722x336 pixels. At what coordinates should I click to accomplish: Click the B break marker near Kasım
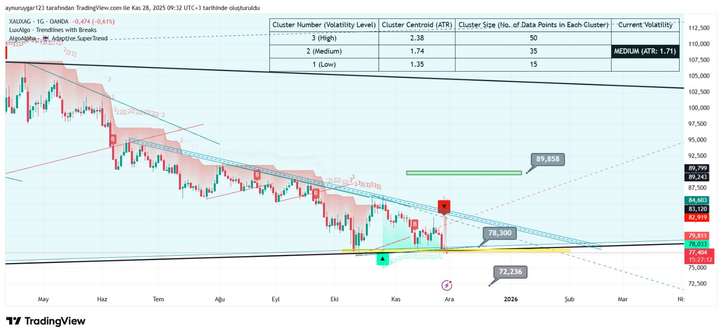tap(414, 224)
